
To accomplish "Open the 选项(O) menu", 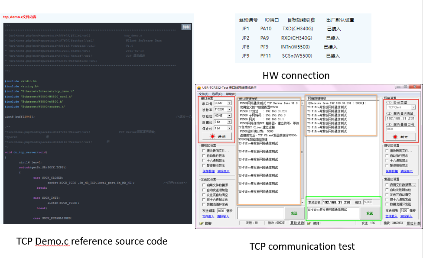I will [x=217, y=94].
